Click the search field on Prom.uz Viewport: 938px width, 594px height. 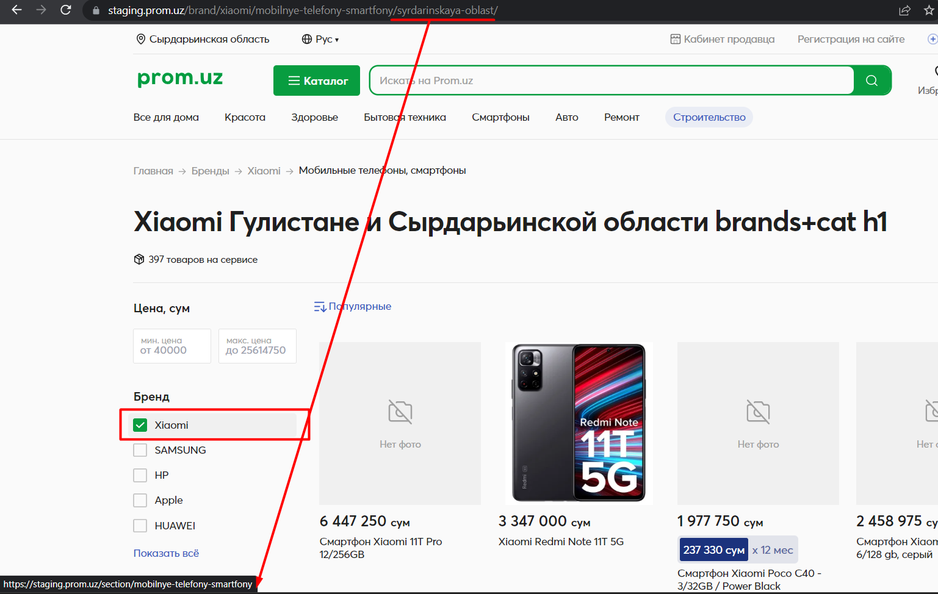[x=612, y=81]
